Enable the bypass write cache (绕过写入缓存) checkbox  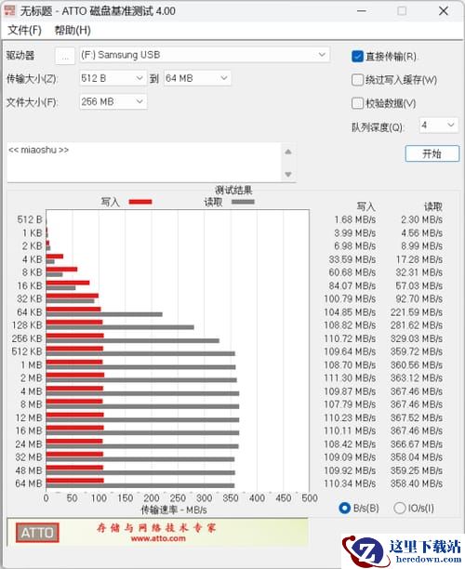pyautogui.click(x=357, y=79)
